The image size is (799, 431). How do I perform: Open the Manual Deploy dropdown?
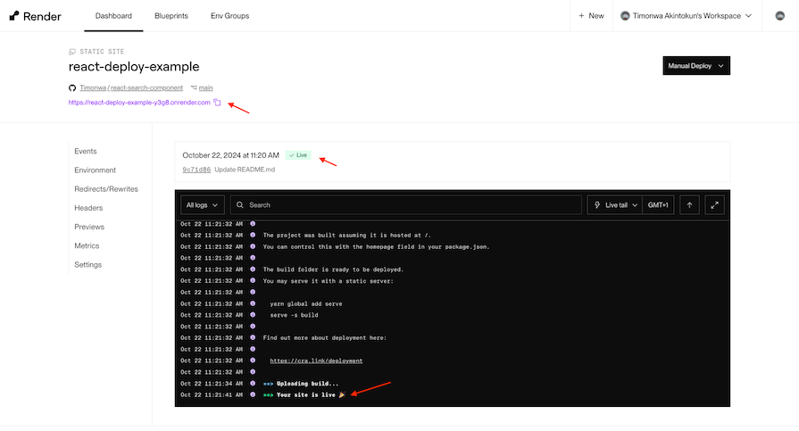[695, 65]
